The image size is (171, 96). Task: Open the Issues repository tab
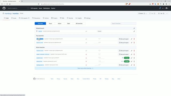tap(14, 18)
